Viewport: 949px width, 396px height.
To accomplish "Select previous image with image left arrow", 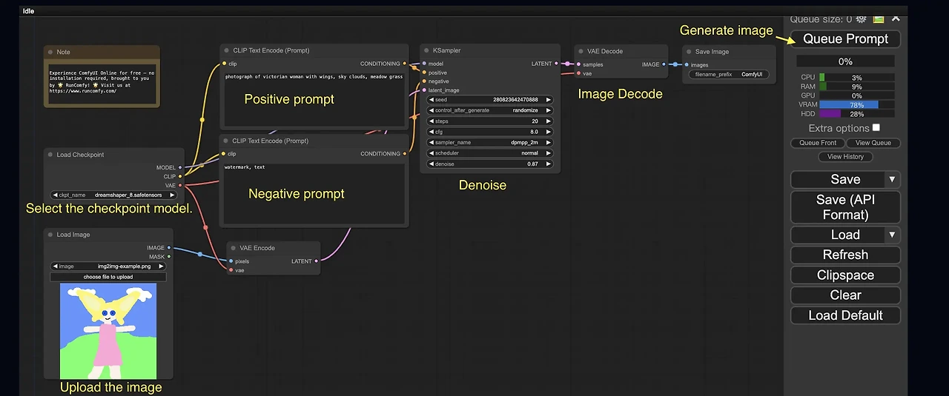I will [x=55, y=266].
